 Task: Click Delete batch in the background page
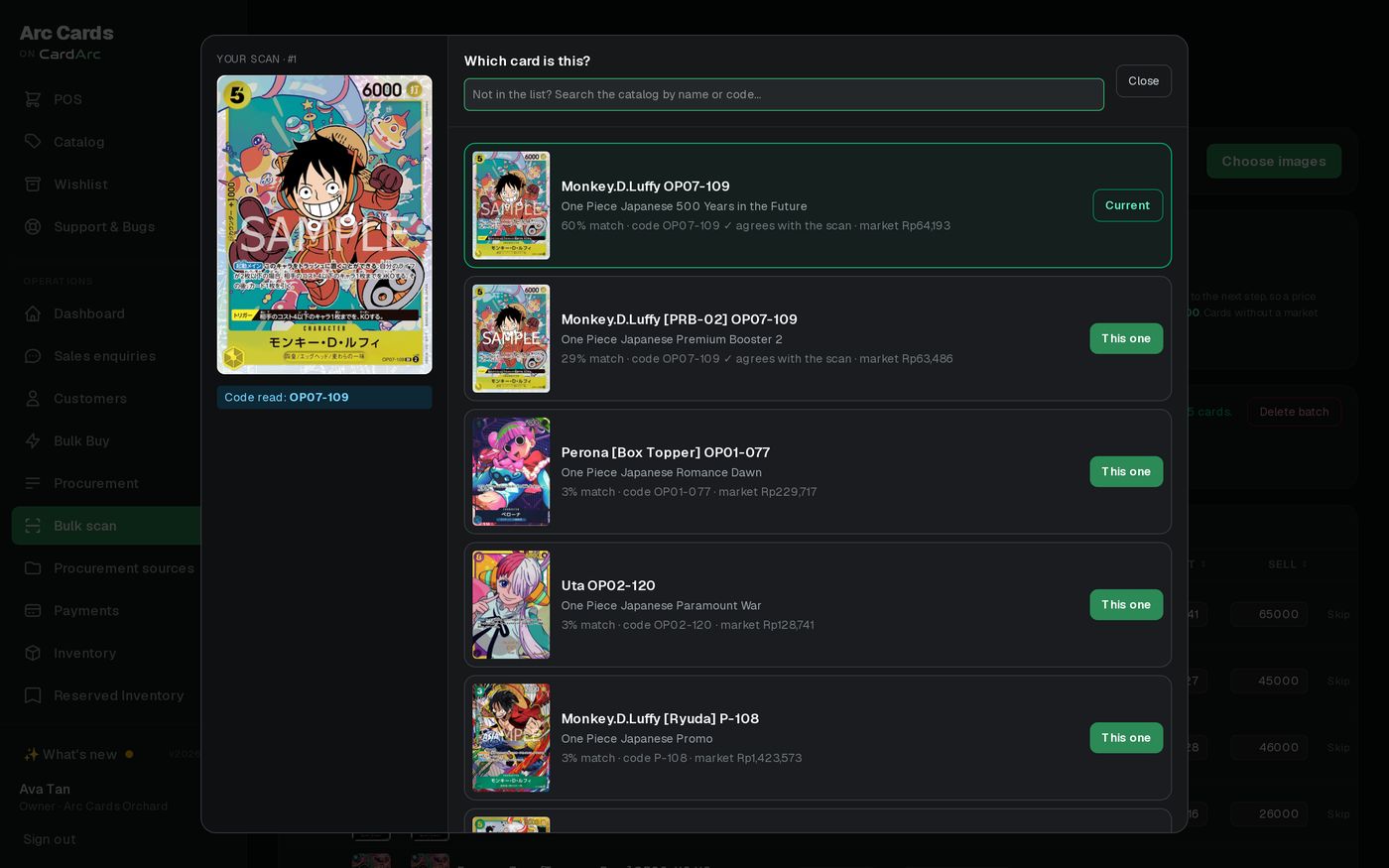(1294, 412)
